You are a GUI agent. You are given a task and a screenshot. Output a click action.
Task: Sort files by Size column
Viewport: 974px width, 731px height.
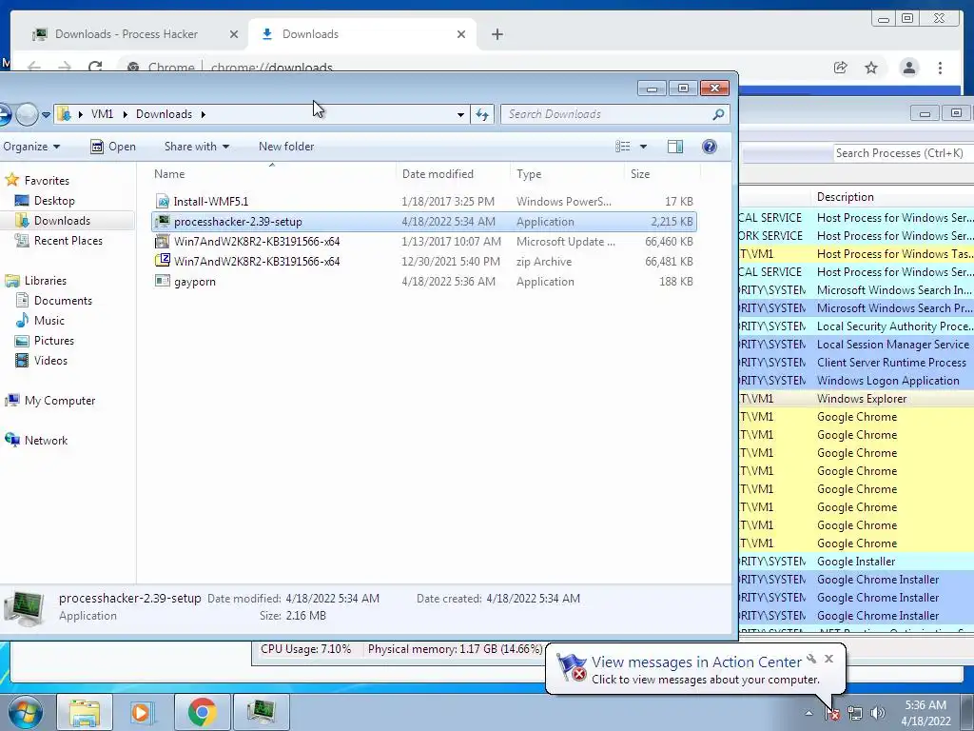coord(662,174)
